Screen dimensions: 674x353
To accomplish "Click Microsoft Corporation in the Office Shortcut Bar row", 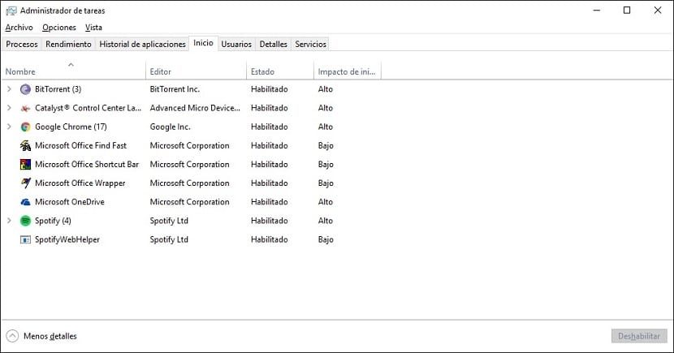I will tap(189, 165).
